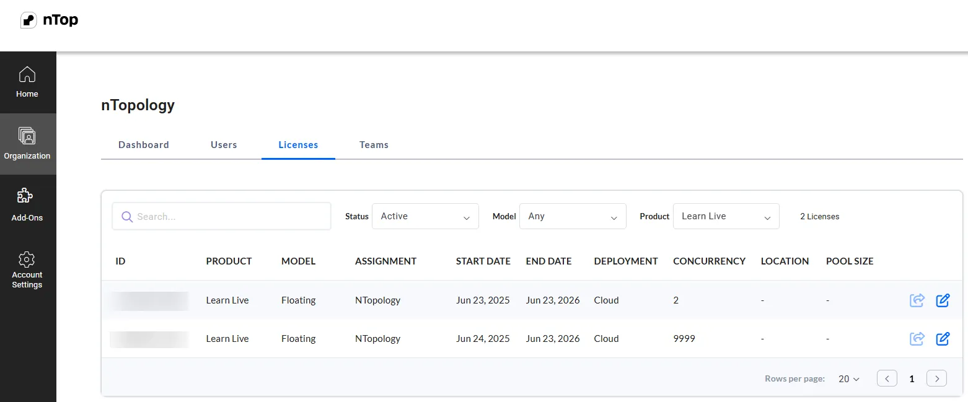Screen dimensions: 968x402
Task: Share the first Learn Live license
Action: click(x=917, y=300)
